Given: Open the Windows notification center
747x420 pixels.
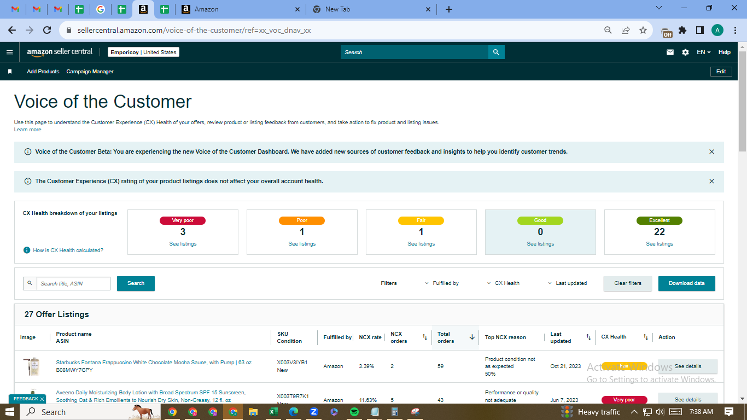Looking at the screenshot, I should click(729, 412).
